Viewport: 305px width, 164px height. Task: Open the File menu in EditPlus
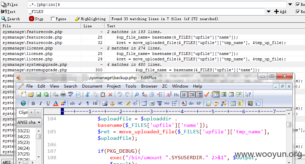pyautogui.click(x=29, y=86)
